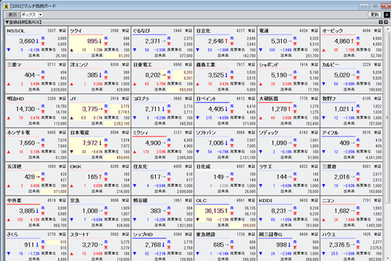Click the blue sell marker in ソフトバン box
Viewport: 391px width, 261px height.
pos(232,140)
